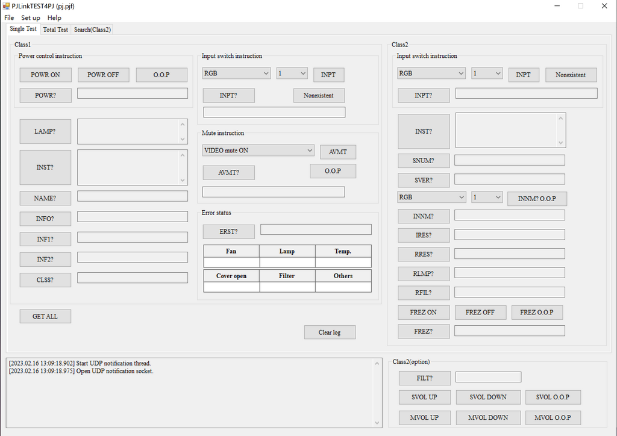
Task: Click the Class2 Nonexistent button
Action: (571, 75)
